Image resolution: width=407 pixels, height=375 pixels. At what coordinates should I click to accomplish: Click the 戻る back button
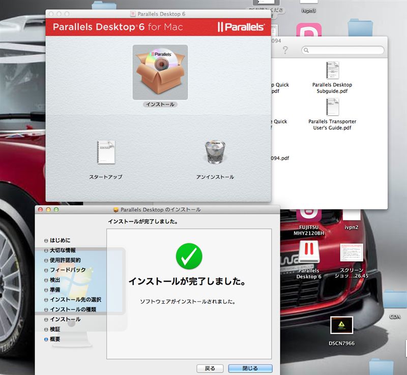210,368
